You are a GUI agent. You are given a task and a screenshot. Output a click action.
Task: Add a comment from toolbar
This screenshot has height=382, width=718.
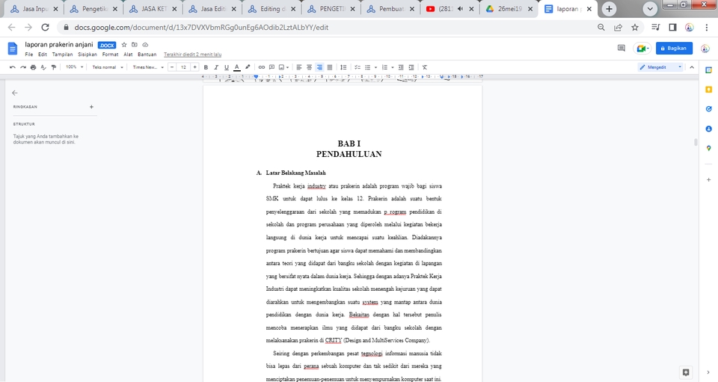click(x=271, y=67)
